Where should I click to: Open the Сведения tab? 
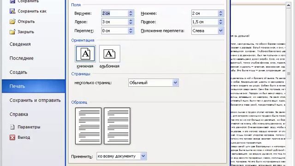click(20, 44)
